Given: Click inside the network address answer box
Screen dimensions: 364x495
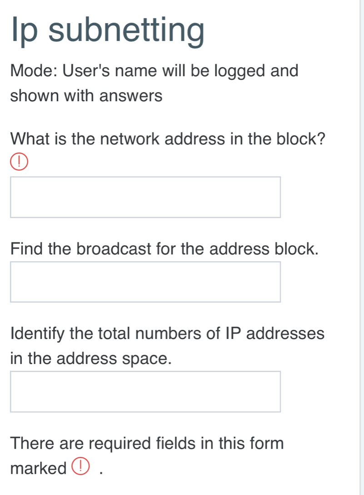Looking at the screenshot, I should click(145, 197).
